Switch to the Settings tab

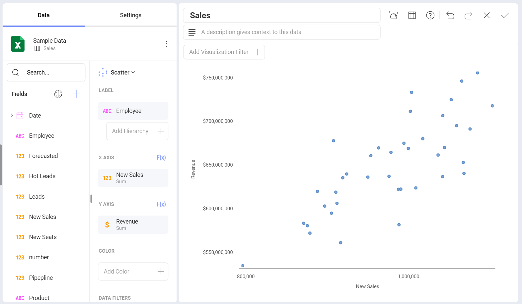tap(130, 15)
